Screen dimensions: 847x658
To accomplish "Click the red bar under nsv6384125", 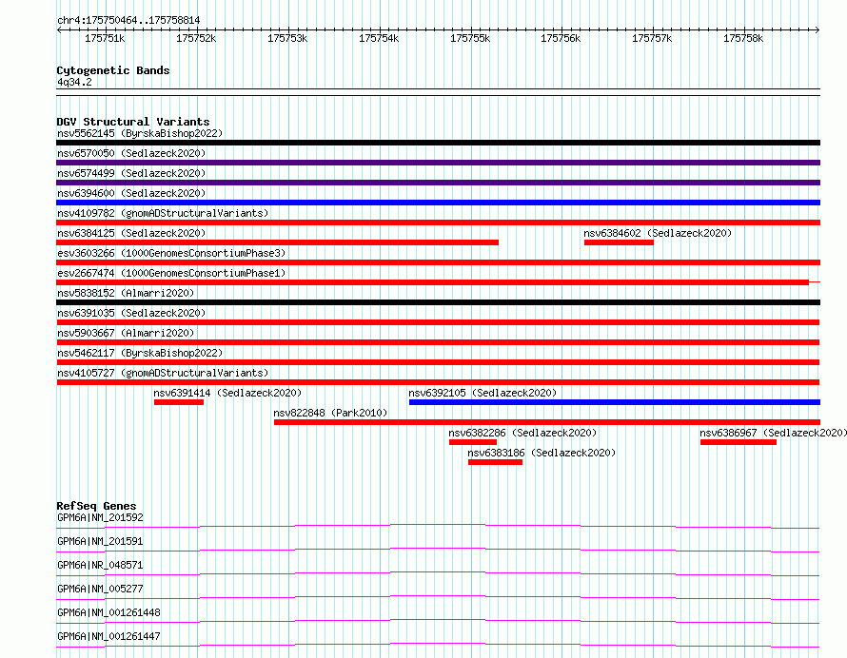I will click(x=278, y=242).
